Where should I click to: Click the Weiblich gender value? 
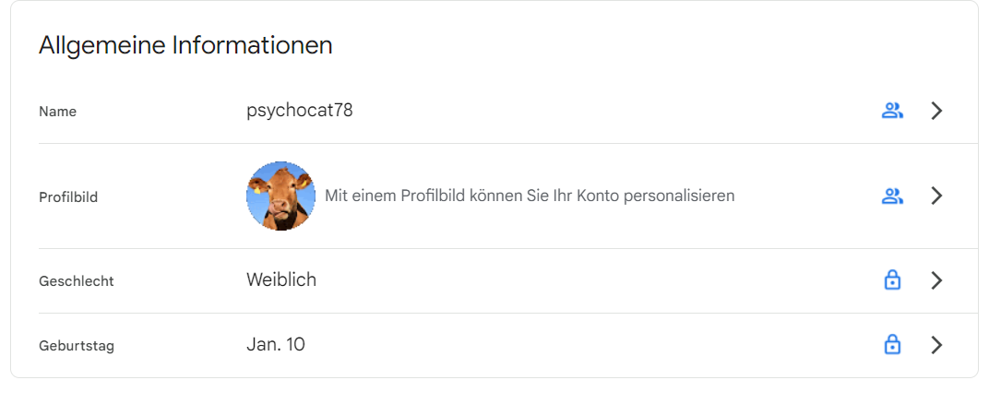click(x=281, y=279)
